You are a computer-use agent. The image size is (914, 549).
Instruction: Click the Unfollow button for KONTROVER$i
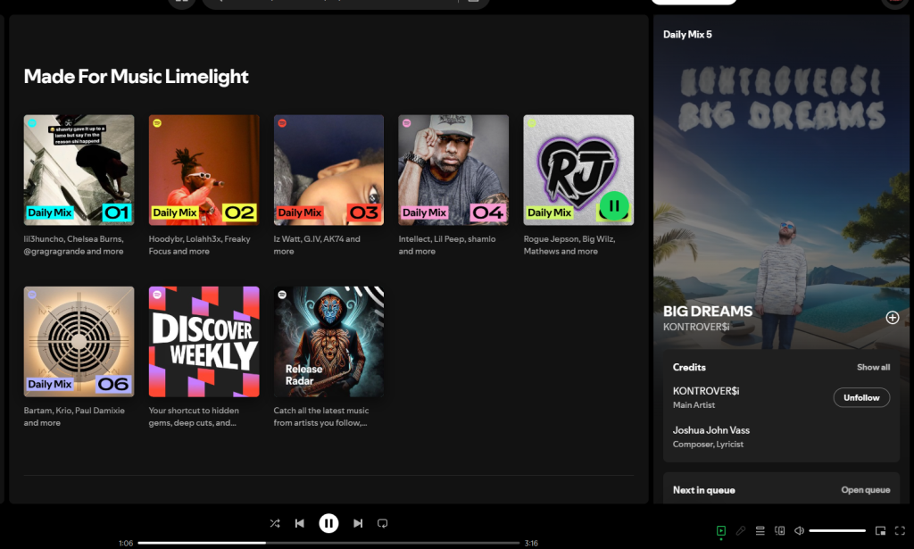(861, 397)
